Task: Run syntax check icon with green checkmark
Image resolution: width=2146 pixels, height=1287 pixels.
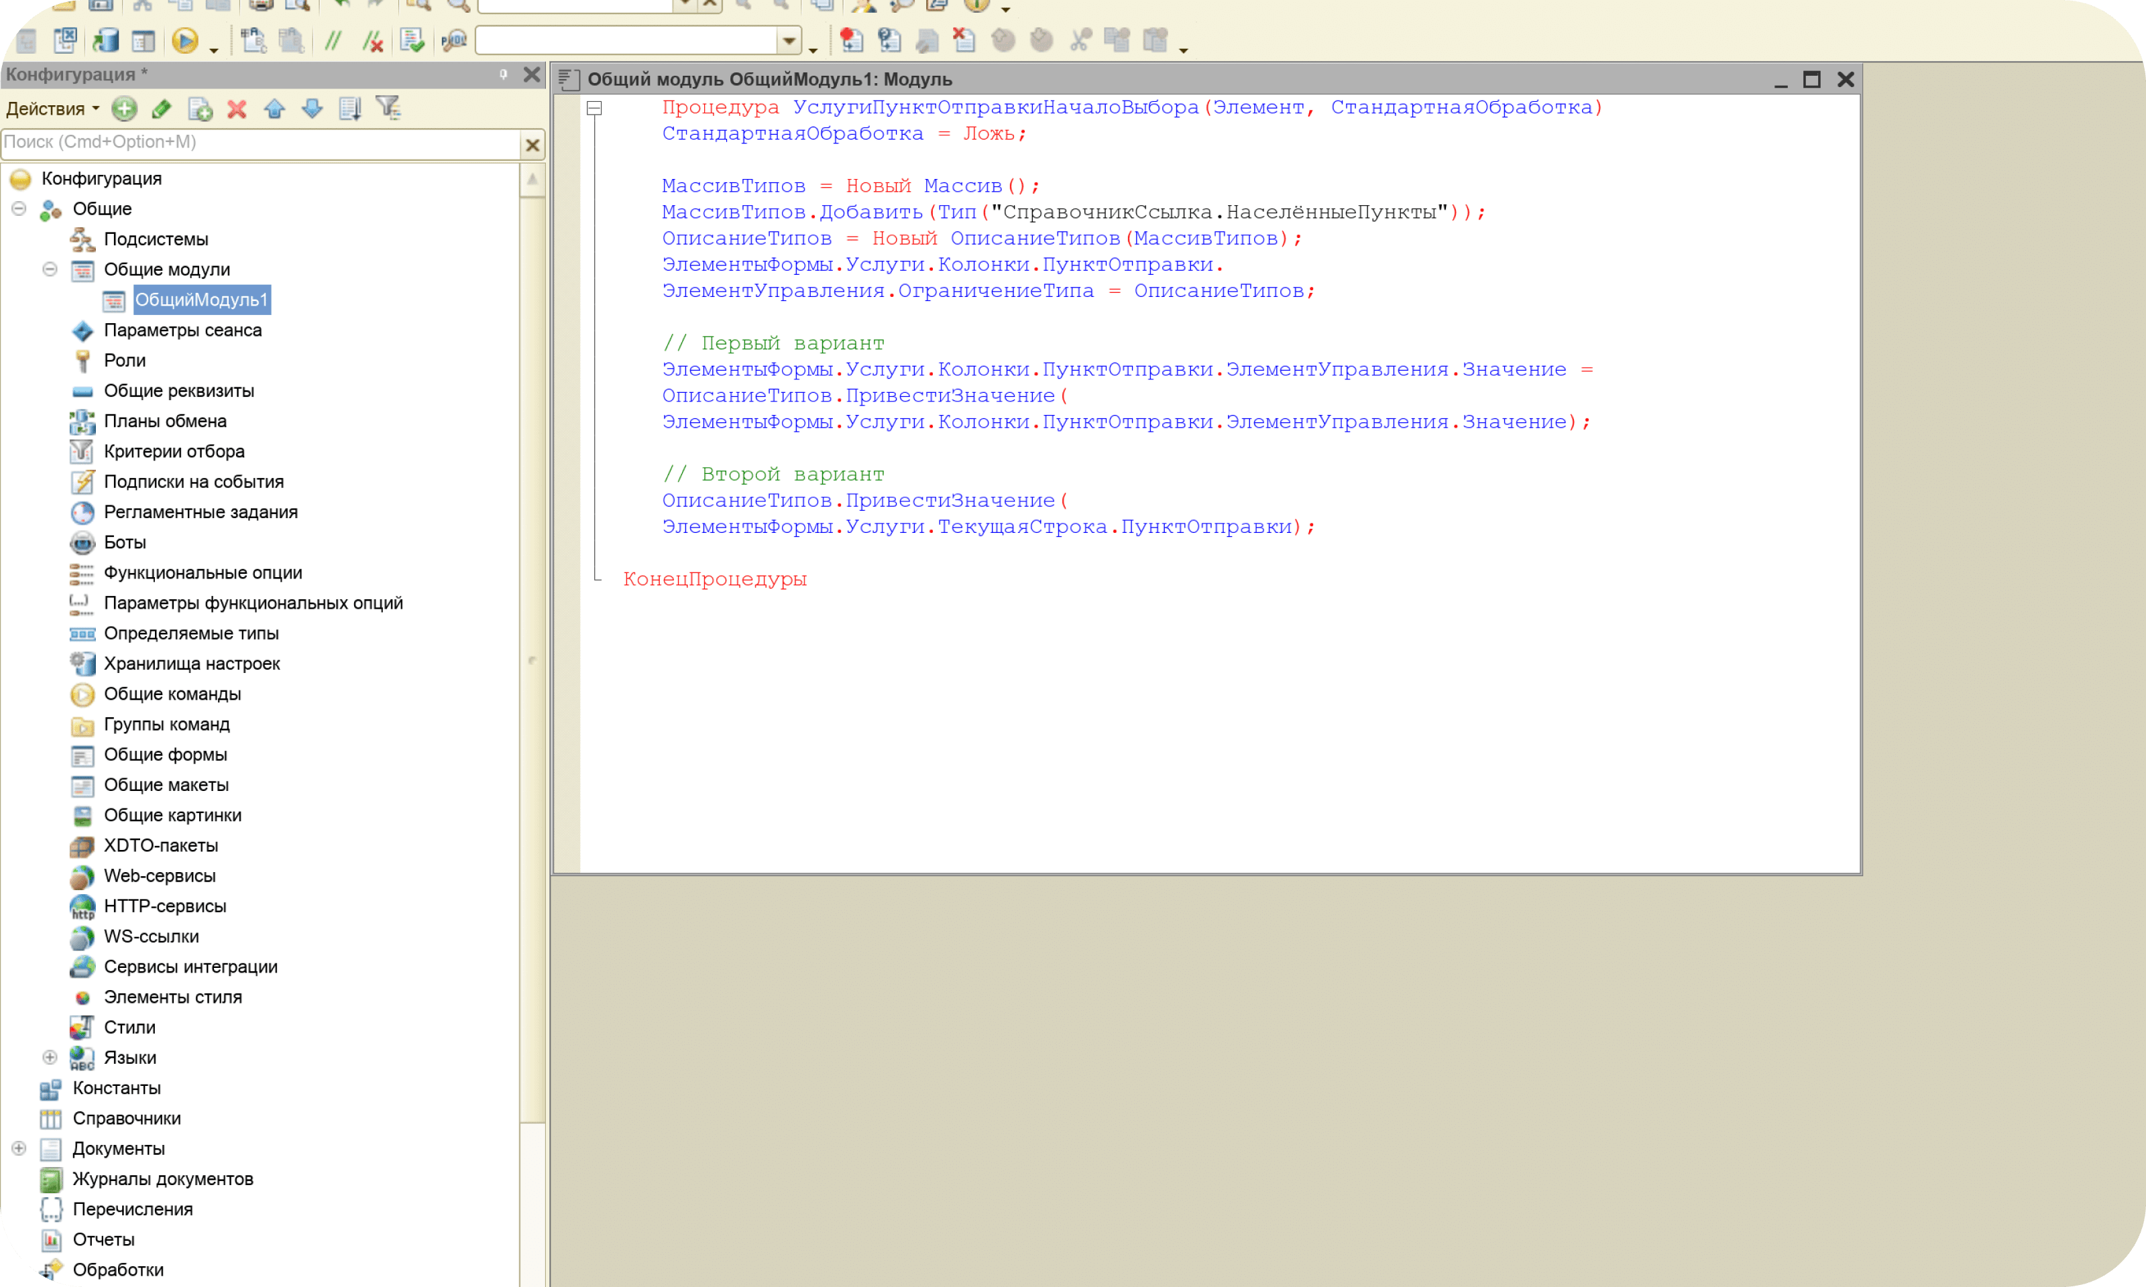Action: [413, 41]
